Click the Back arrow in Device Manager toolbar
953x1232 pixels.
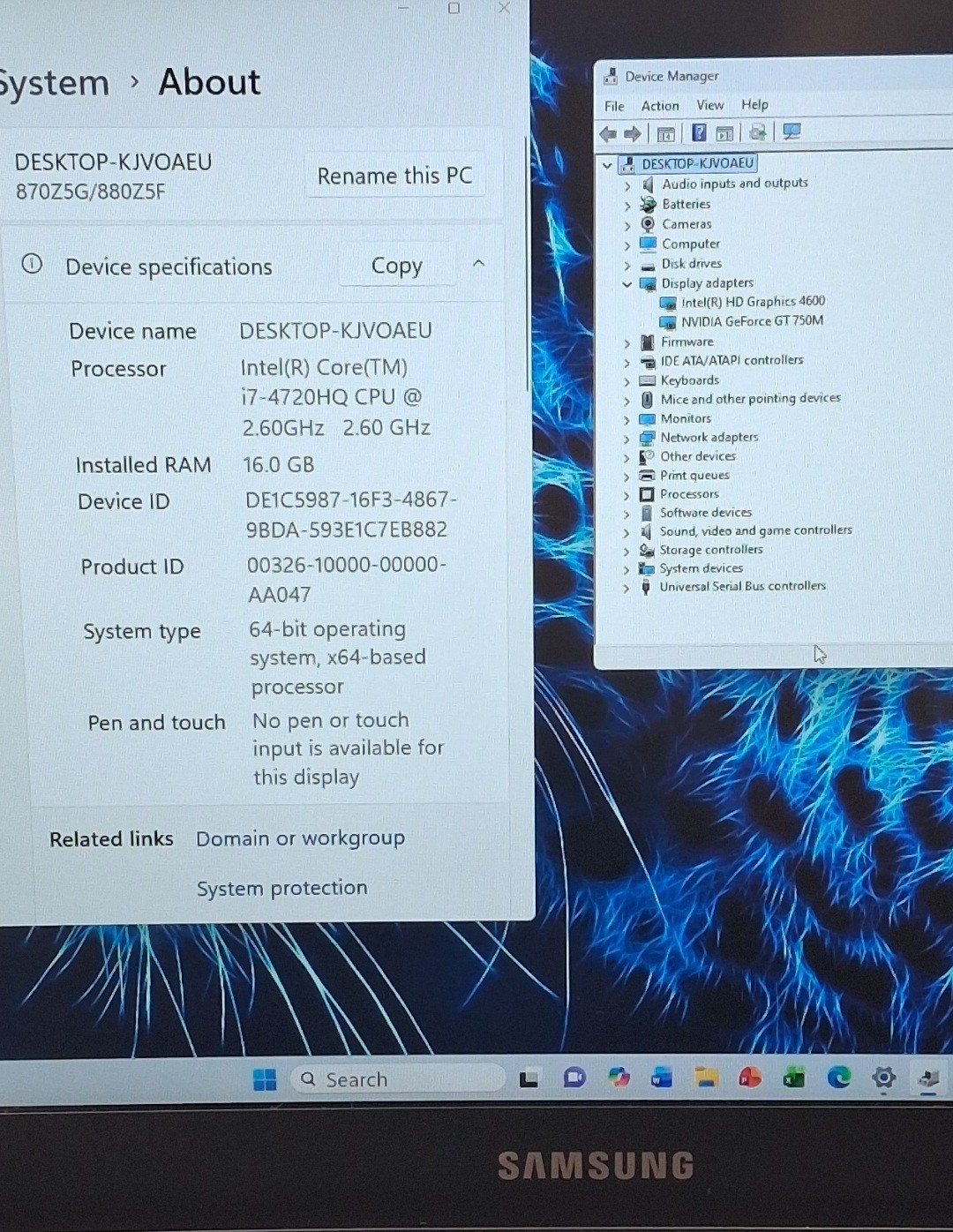[608, 134]
